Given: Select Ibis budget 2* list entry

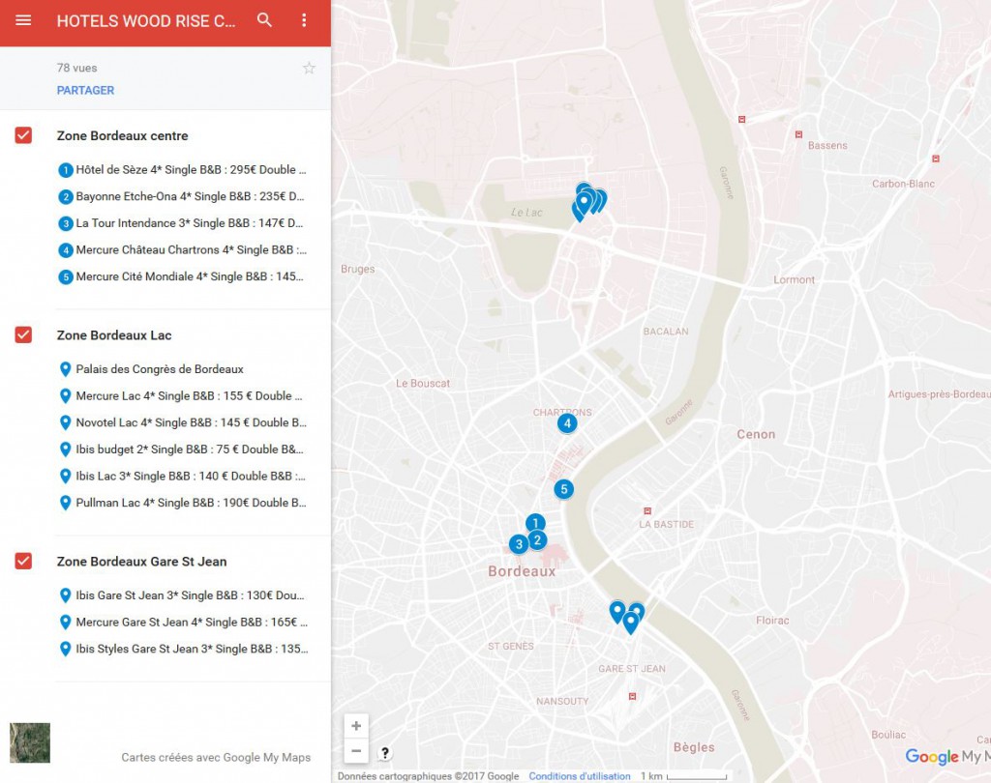Looking at the screenshot, I should (x=182, y=449).
